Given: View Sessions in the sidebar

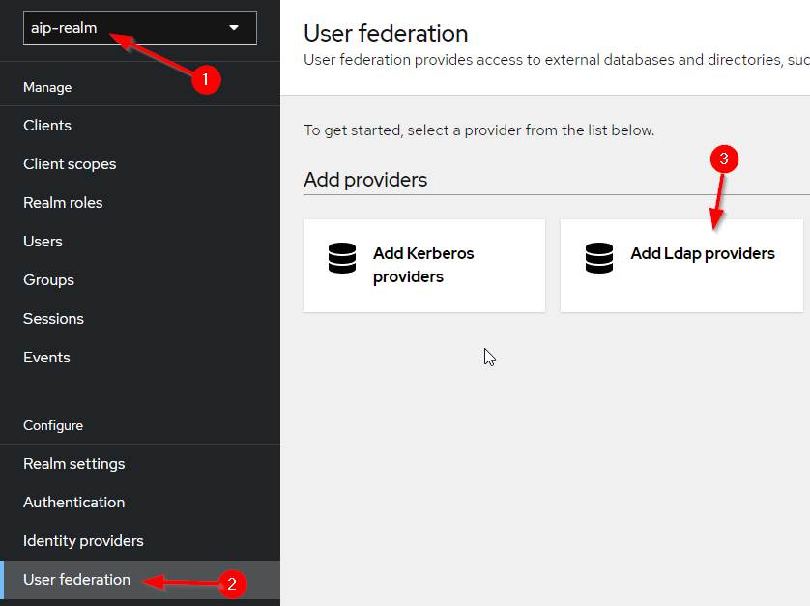Looking at the screenshot, I should [53, 319].
